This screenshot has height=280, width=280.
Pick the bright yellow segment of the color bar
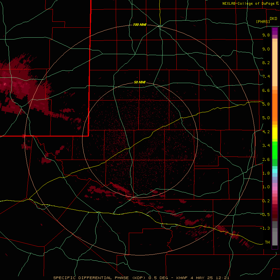(x=275, y=133)
